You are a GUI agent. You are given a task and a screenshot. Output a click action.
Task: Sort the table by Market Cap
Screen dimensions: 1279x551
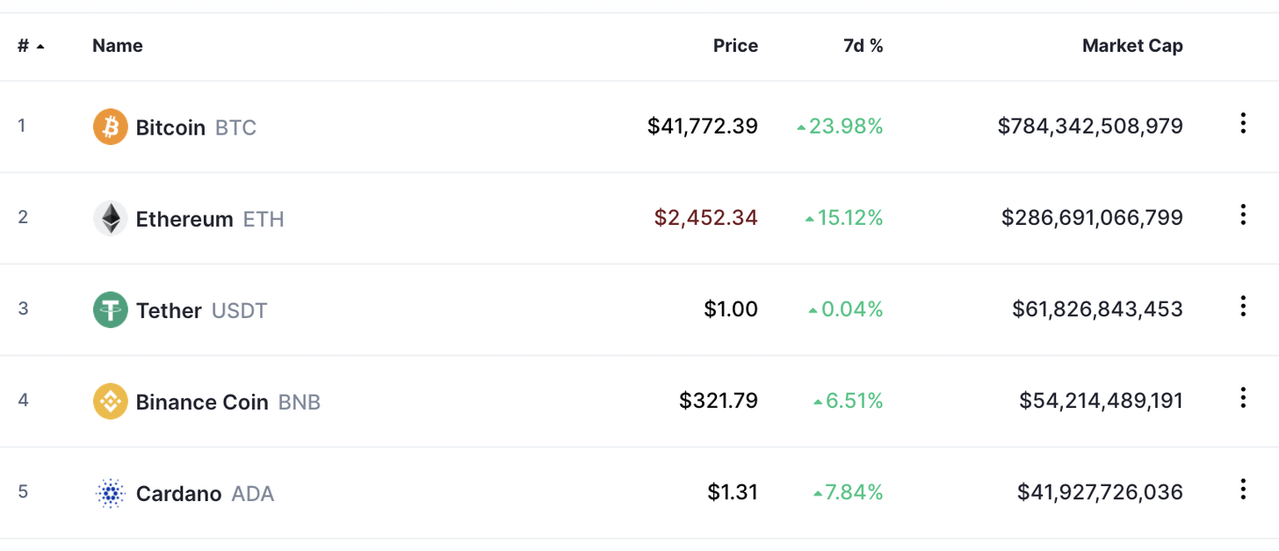point(1132,45)
